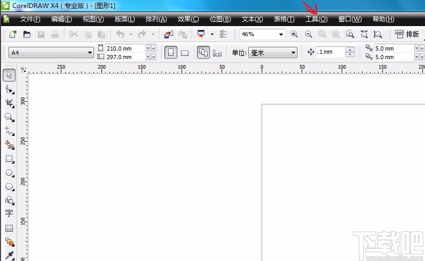425x261 pixels.
Task: Click the Save disk icon
Action: (41, 34)
